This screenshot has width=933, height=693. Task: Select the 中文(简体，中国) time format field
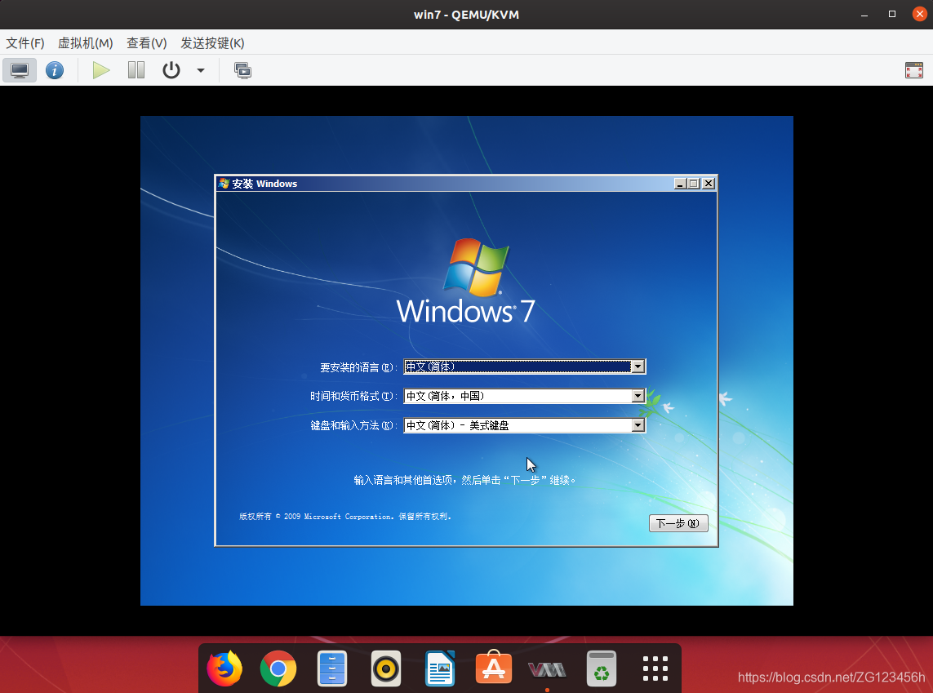[524, 396]
